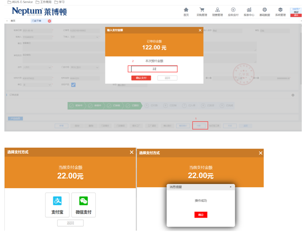Click the Neptum 莱博顿 logo

pyautogui.click(x=39, y=11)
